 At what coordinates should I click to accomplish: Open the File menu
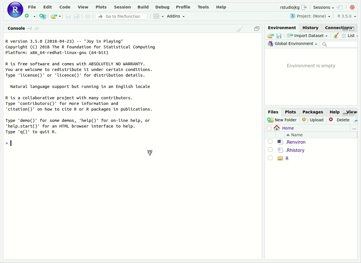[32, 7]
